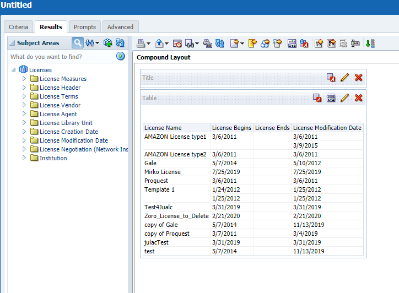Image resolution: width=399 pixels, height=293 pixels.
Task: Click the search magnifier in Subject Areas
Action: (78, 43)
